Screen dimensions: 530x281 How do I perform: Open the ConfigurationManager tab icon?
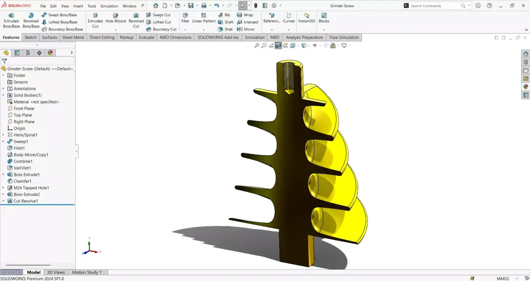click(28, 53)
